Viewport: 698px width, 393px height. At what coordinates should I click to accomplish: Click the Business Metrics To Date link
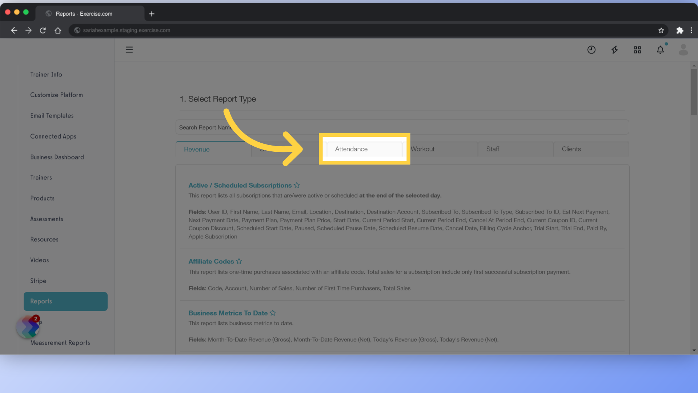[228, 312]
